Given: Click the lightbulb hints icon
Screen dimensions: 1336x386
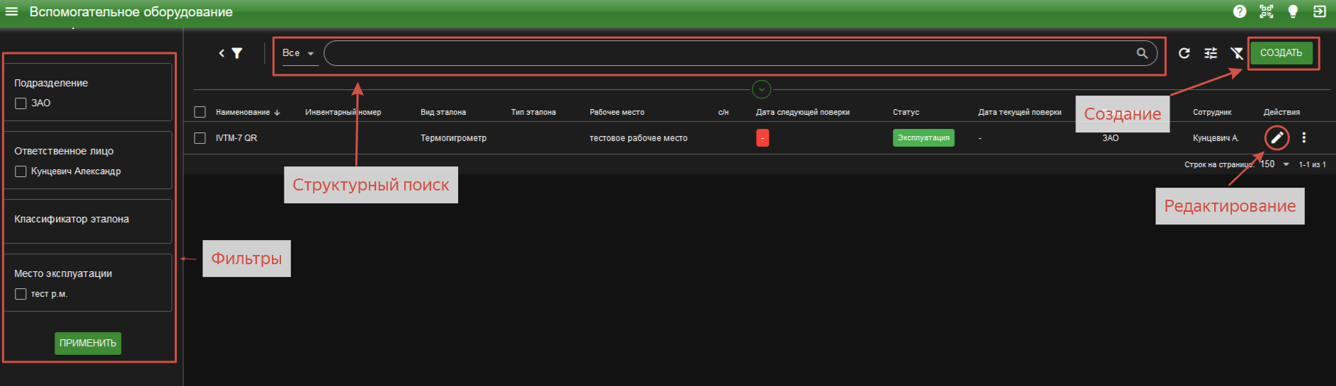Looking at the screenshot, I should [x=1293, y=11].
